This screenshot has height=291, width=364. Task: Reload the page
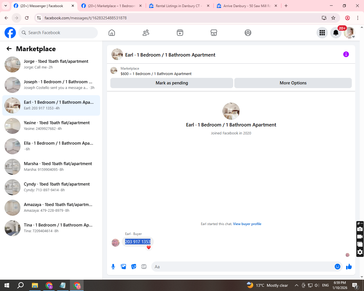click(x=27, y=18)
